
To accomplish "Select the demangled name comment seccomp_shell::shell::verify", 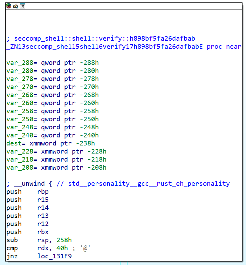I will [101, 39].
